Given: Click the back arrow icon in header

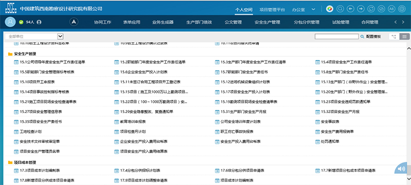Looking at the screenshot, I should tap(350, 9).
